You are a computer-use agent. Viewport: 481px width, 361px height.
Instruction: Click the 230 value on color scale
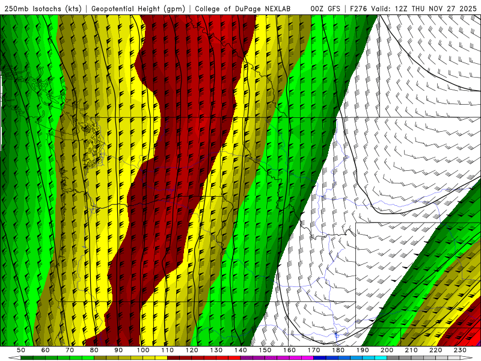[460, 350]
